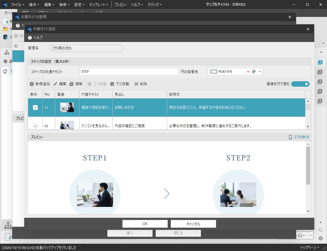Click the OK button

point(145,224)
